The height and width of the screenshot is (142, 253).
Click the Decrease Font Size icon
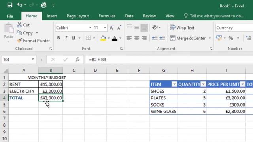[119, 28]
